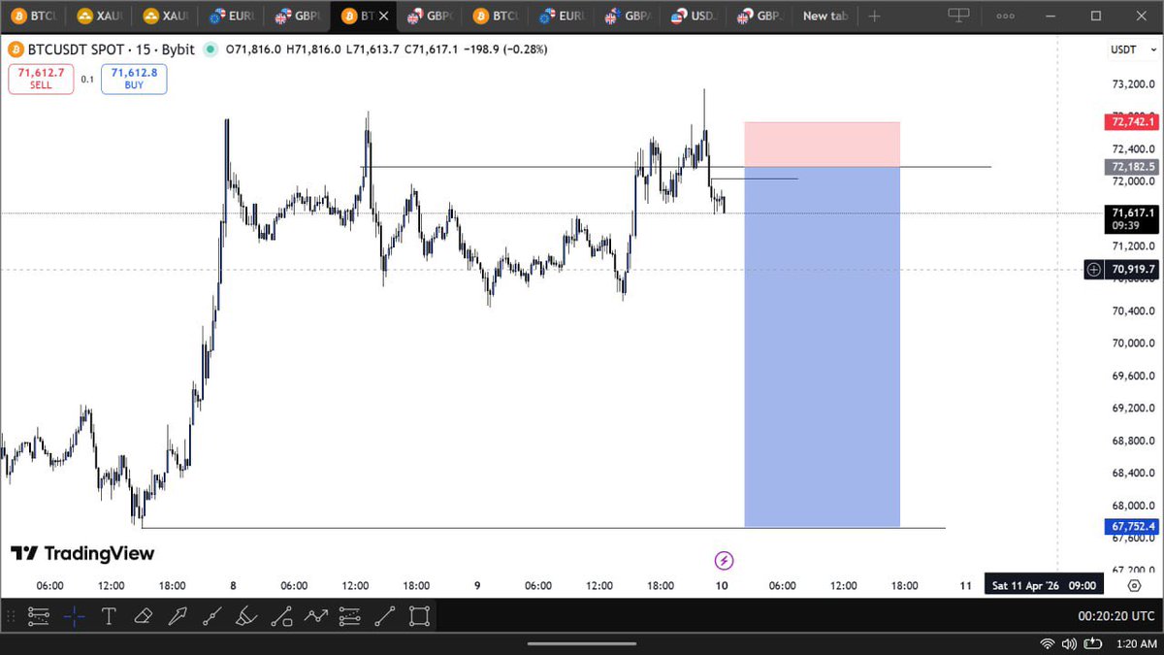Image resolution: width=1164 pixels, height=655 pixels.
Task: Click the BUY 71,612.8 button
Action: [134, 79]
